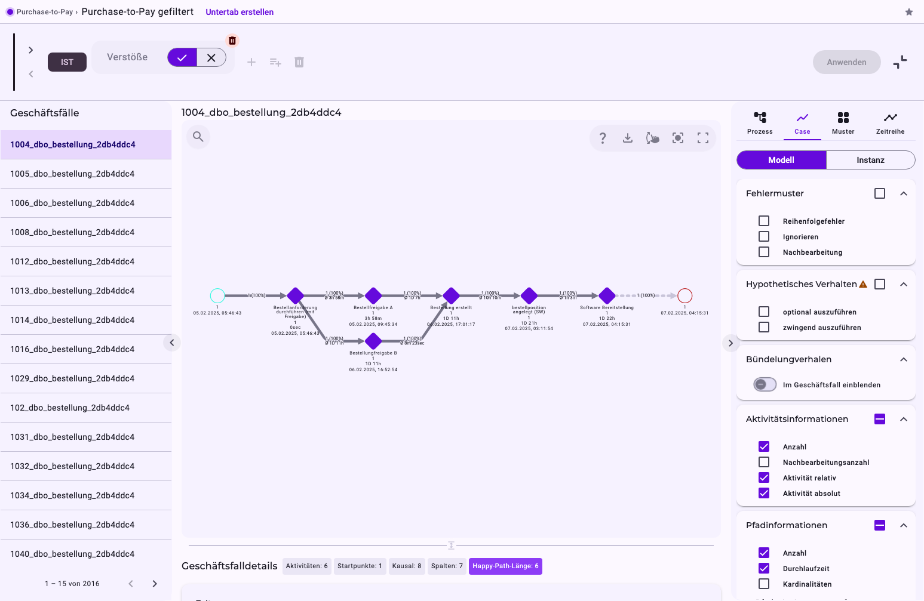This screenshot has height=601, width=924.
Task: Download the process graph
Action: click(628, 138)
